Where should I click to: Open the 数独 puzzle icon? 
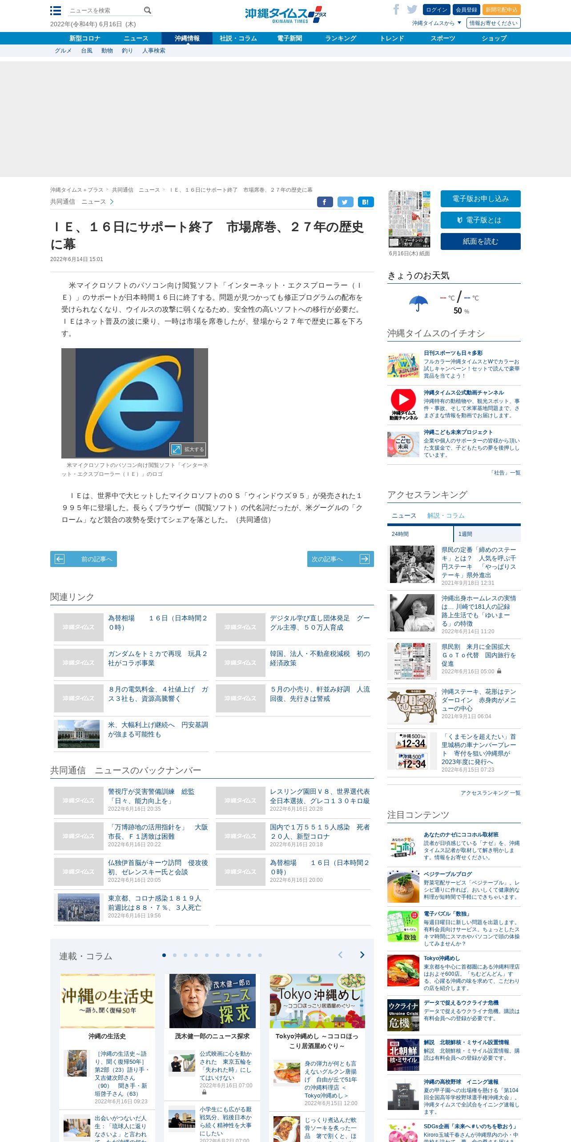point(403,926)
